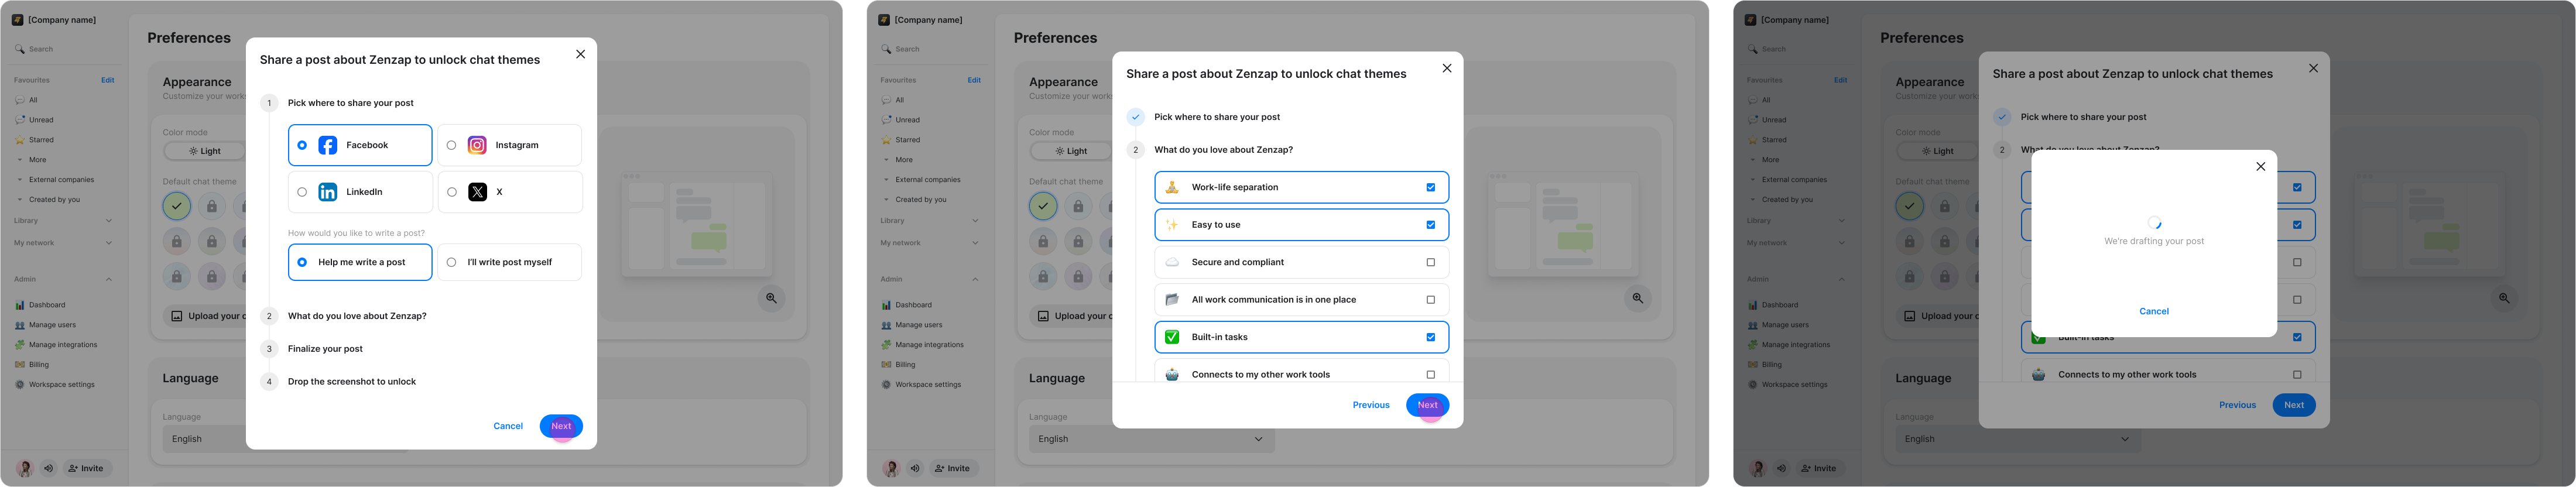The width and height of the screenshot is (2576, 487).
Task: Click the LinkedIn logo icon
Action: (327, 192)
